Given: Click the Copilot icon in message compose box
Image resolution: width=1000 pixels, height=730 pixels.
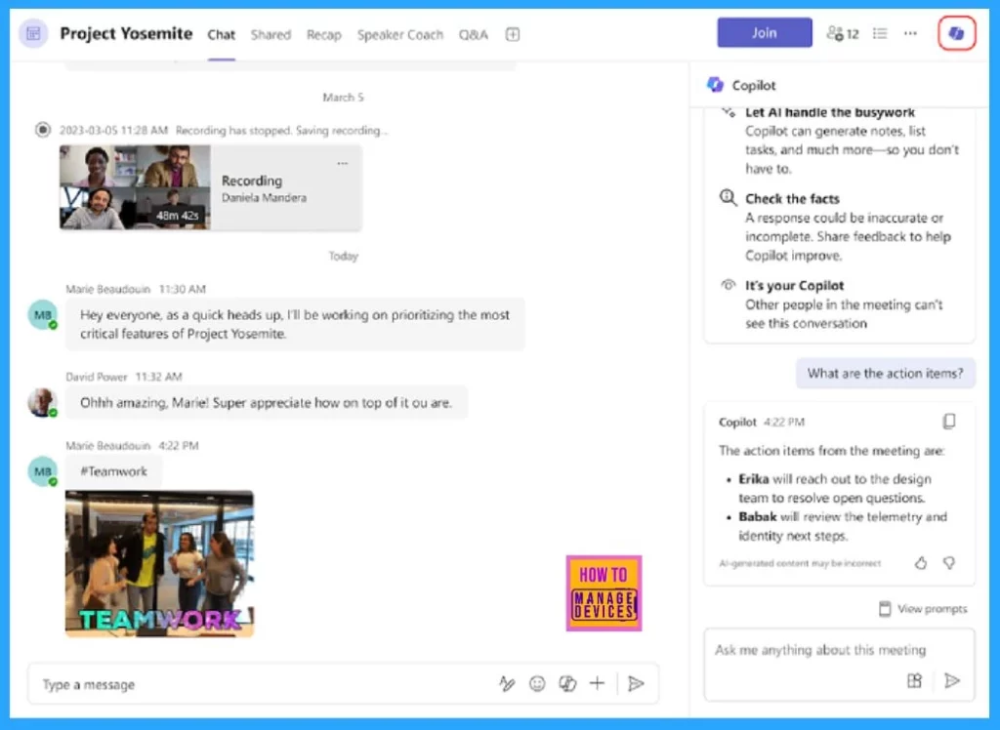Looking at the screenshot, I should coord(567,683).
